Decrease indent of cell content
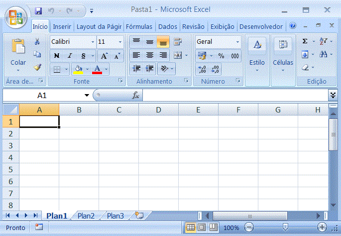The width and height of the screenshot is (341, 236). pos(136,69)
